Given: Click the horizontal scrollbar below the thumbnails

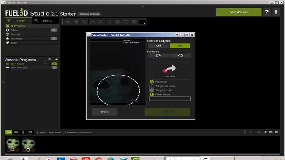Looking at the screenshot, I should tap(142, 155).
